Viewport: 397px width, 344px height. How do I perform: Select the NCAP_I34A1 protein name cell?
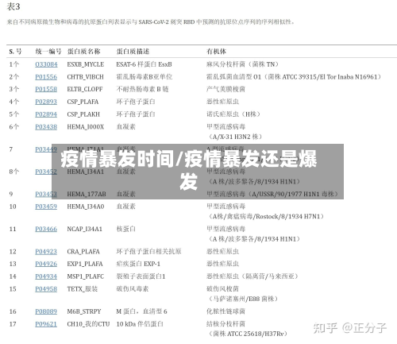[85, 229]
